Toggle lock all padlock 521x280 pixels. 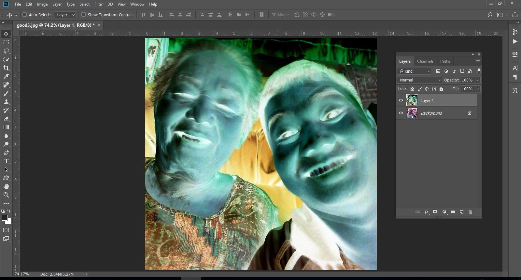pyautogui.click(x=441, y=89)
